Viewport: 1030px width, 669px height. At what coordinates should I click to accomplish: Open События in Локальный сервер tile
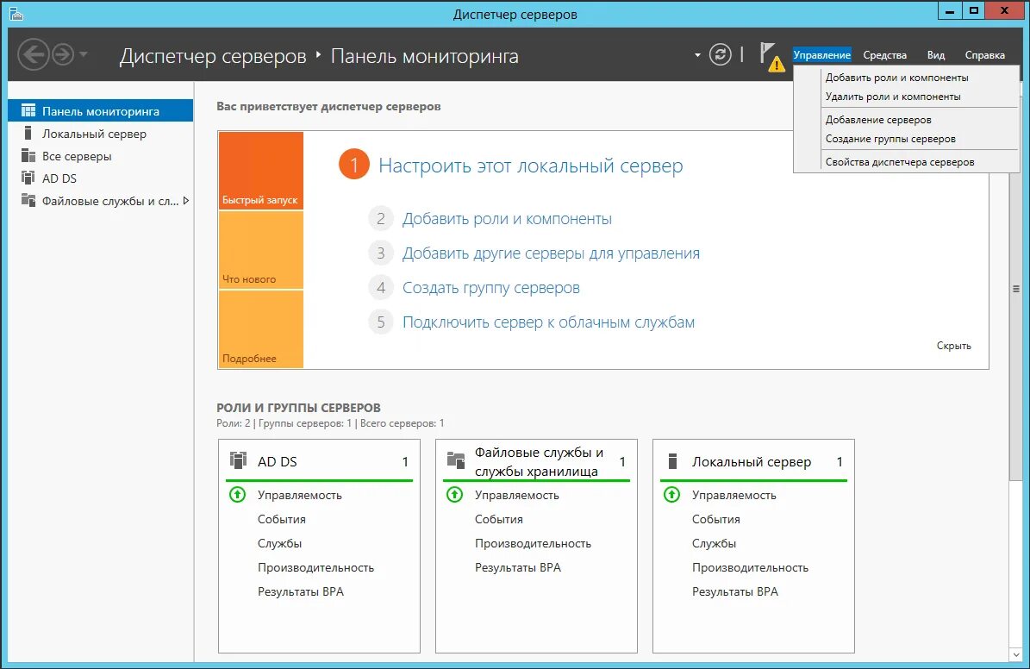pos(716,519)
